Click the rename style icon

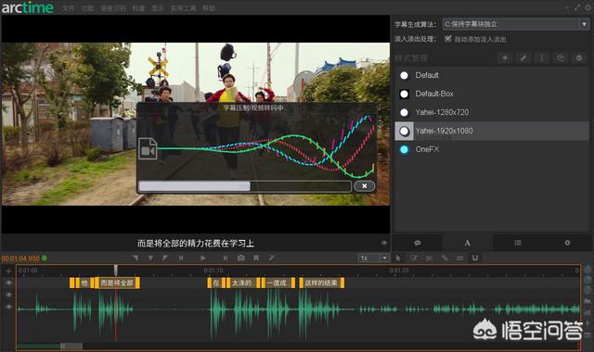(x=542, y=57)
